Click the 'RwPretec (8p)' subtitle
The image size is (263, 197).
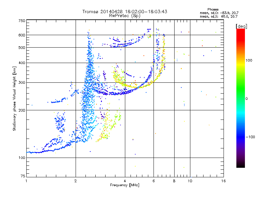tap(125, 16)
